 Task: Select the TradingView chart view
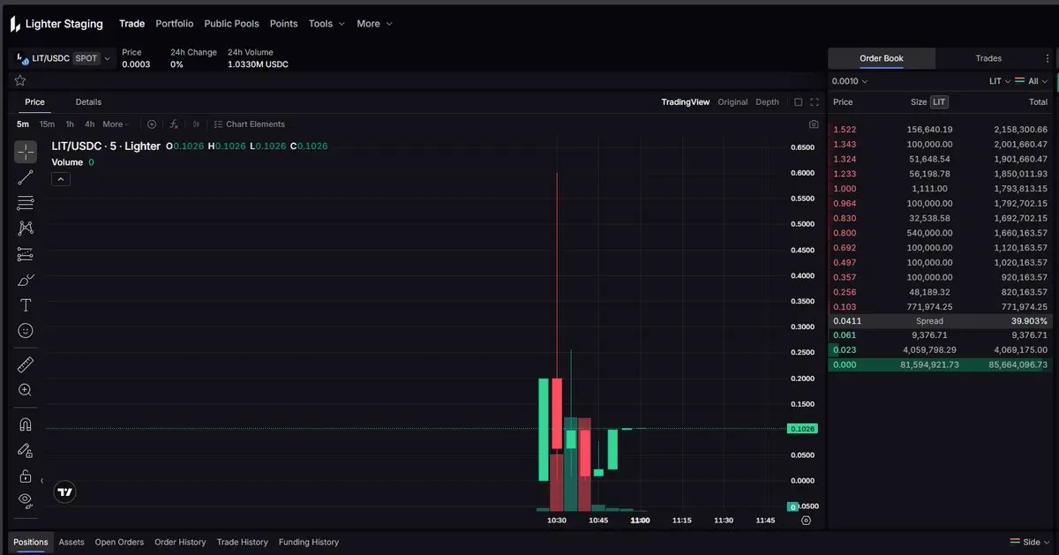click(x=686, y=102)
